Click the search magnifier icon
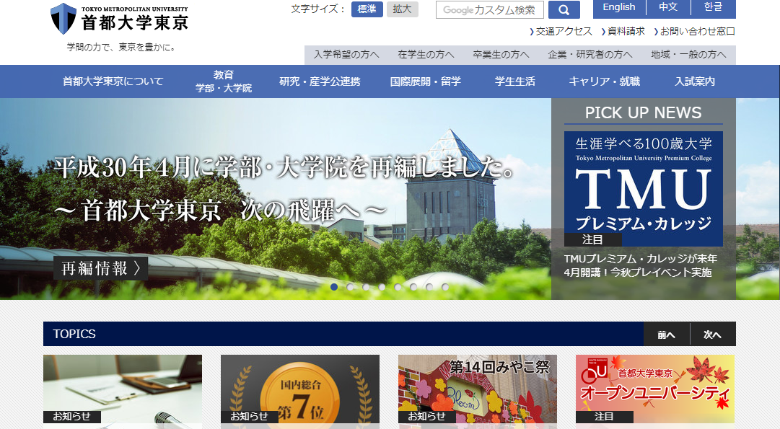Viewport: 780px width, 429px height. [x=564, y=9]
